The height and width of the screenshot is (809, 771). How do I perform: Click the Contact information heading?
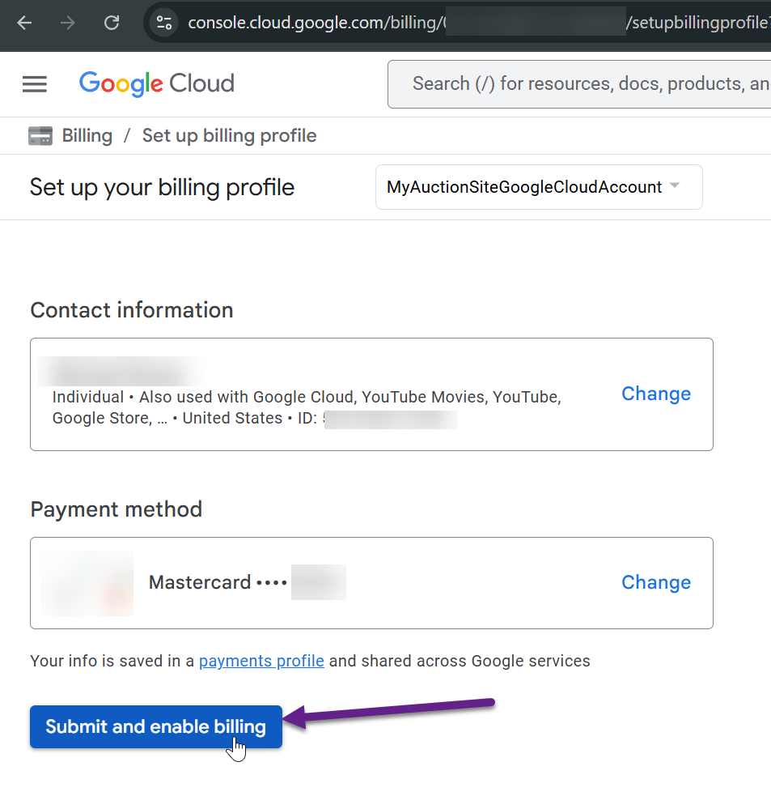click(132, 310)
